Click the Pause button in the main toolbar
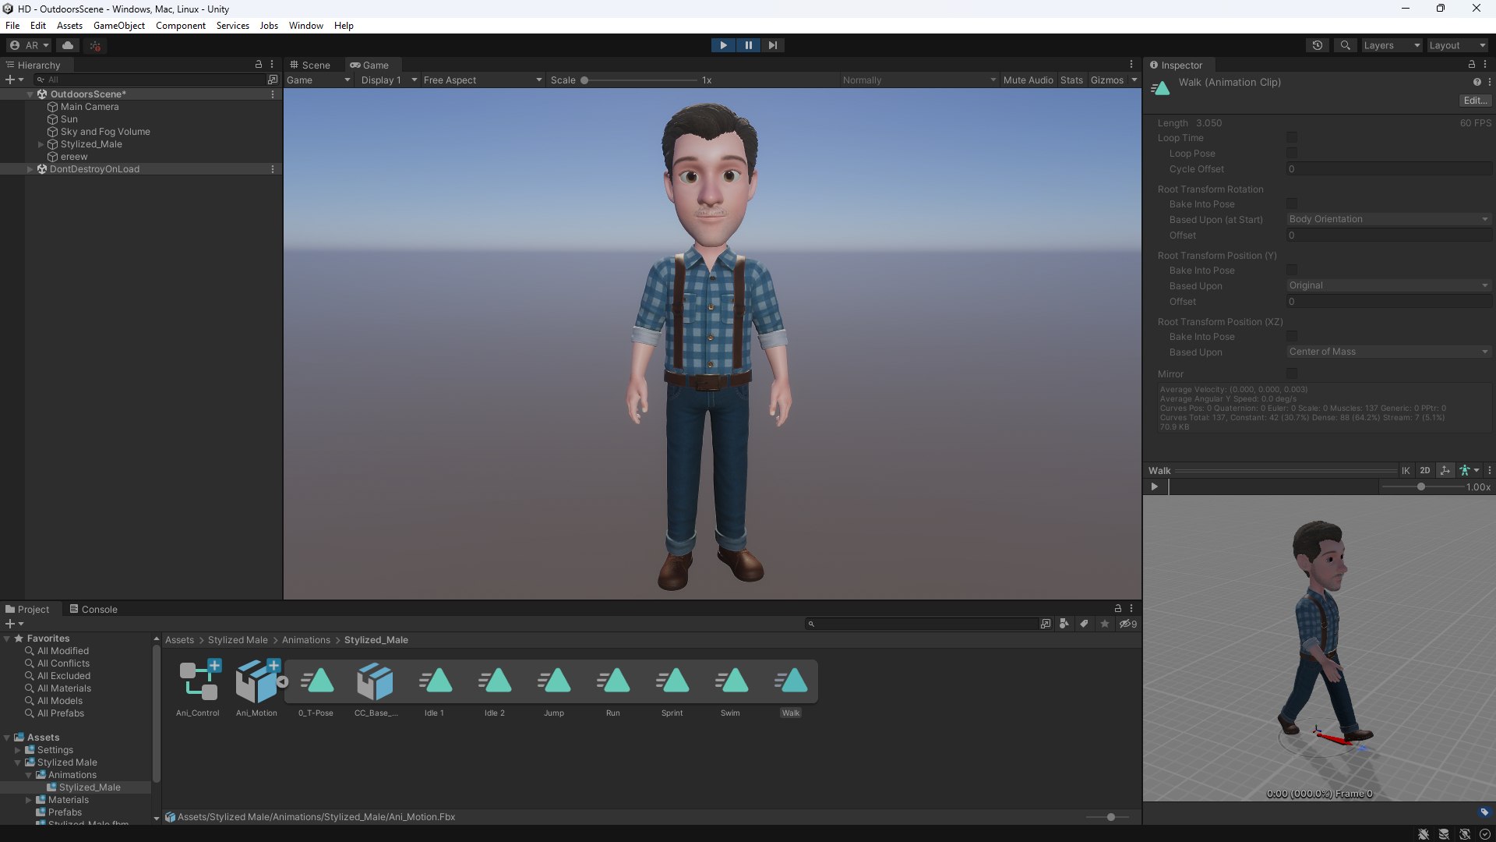Image resolution: width=1496 pixels, height=842 pixels. tap(748, 45)
